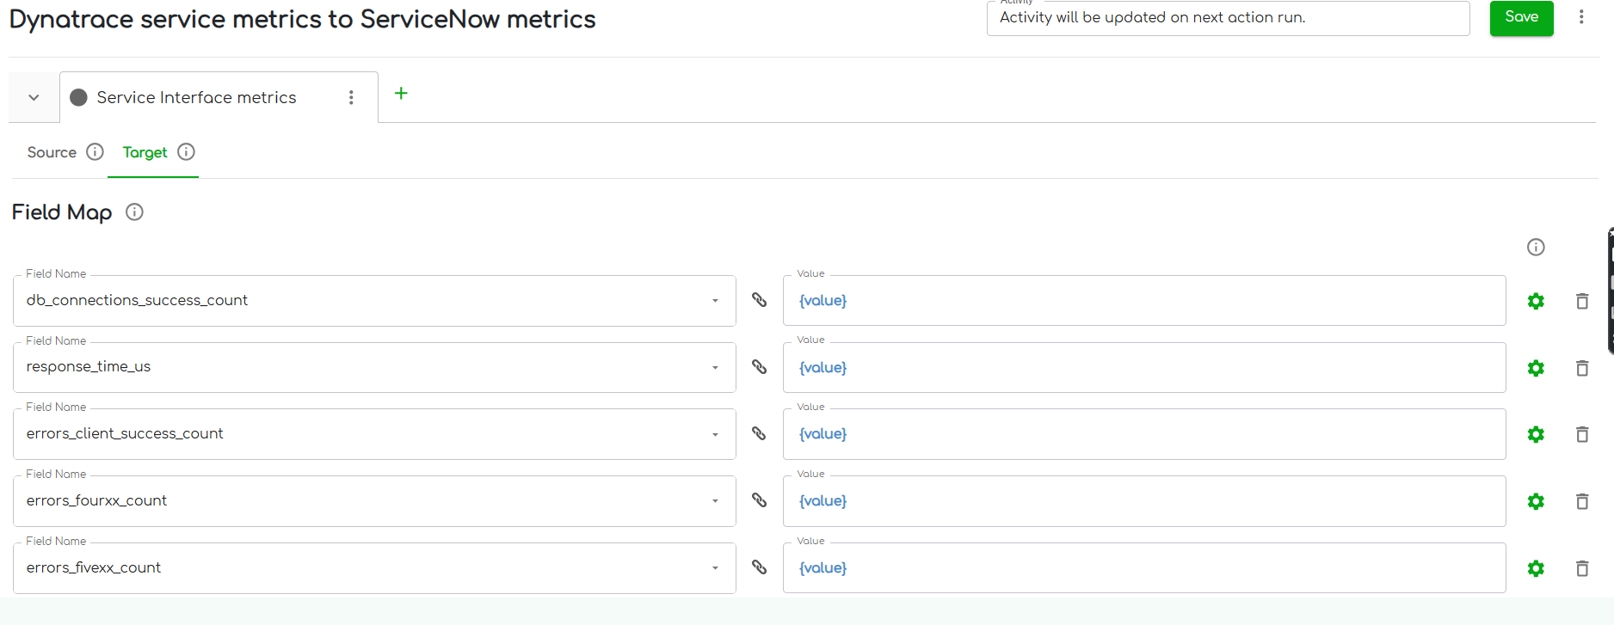This screenshot has height=625, width=1614.
Task: Open gear settings for errors_client_success_count row
Action: click(1536, 434)
